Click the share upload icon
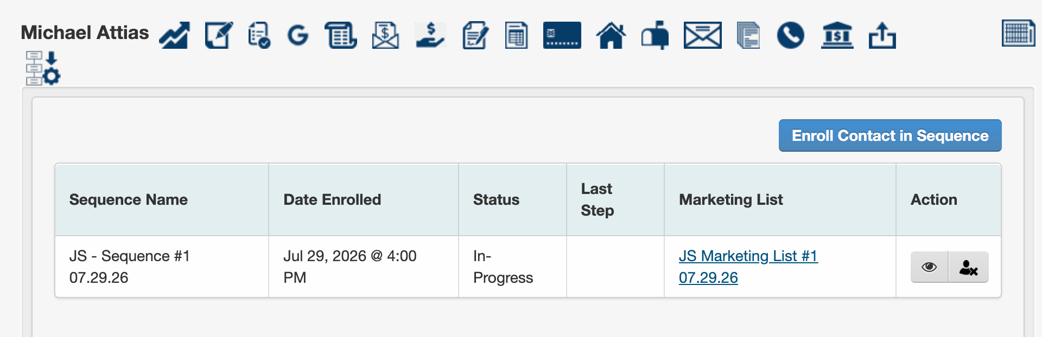 [x=882, y=35]
